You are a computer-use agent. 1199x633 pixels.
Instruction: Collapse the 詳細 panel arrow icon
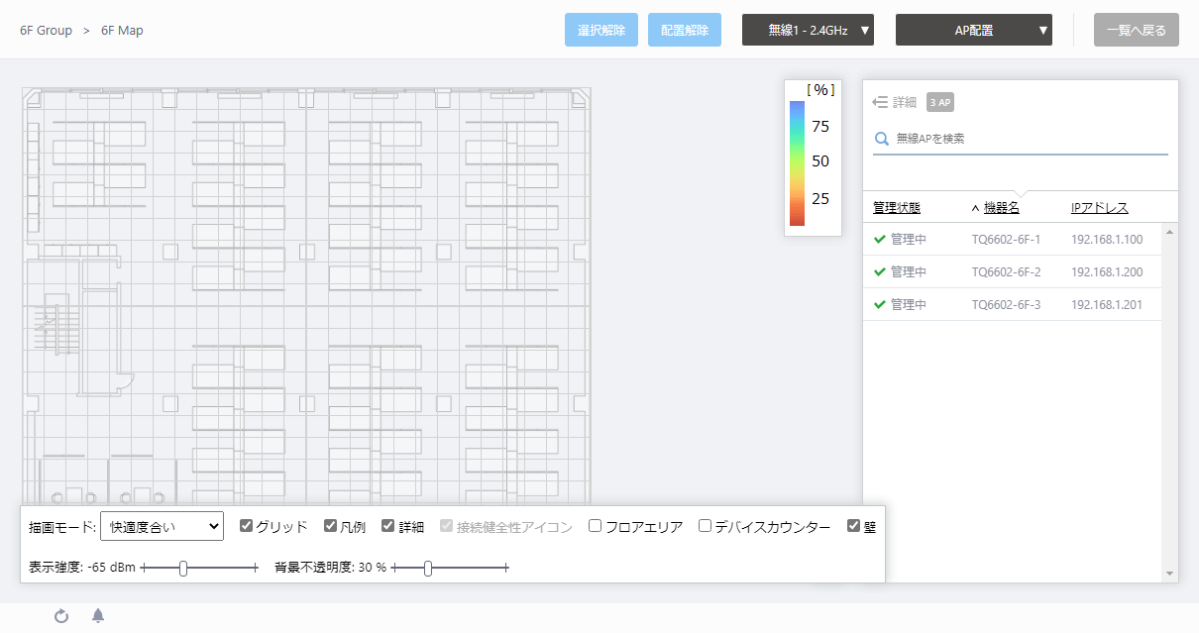pyautogui.click(x=880, y=102)
